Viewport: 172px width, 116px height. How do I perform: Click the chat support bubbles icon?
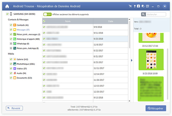coord(143,6)
